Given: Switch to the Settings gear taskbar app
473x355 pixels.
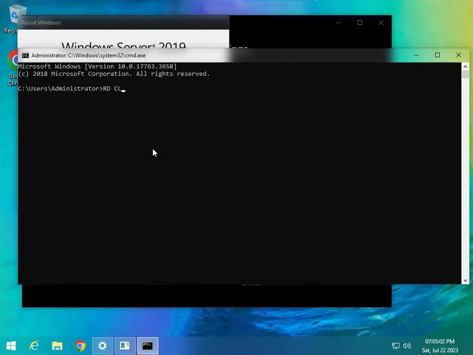Looking at the screenshot, I should pyautogui.click(x=102, y=346).
